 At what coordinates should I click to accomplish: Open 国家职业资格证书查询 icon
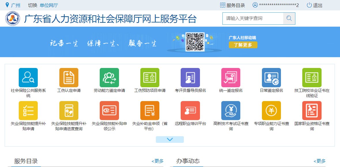coord(312,111)
